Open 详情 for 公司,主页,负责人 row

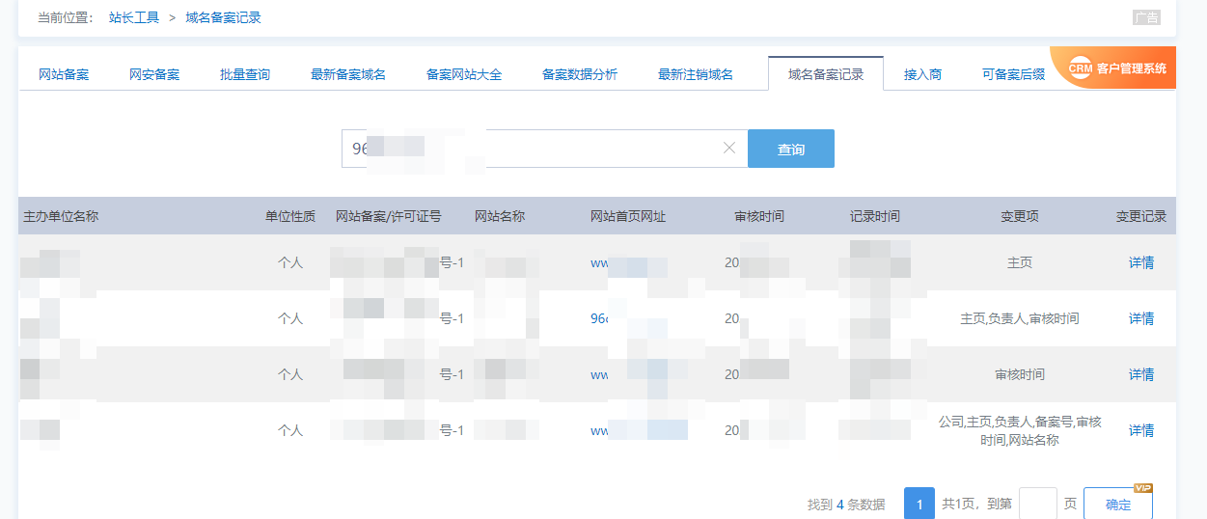click(x=1141, y=430)
